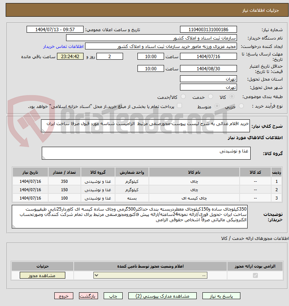Click the price validity date 1404/08/30 field
Image resolution: width=289 pixels, height=306 pixels.
pos(208,68)
